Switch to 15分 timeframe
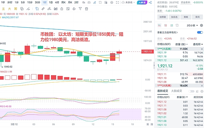The image size is (204, 128). point(30,2)
